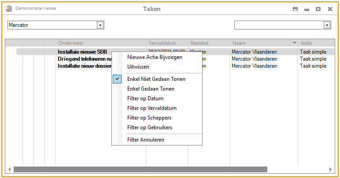Viewport: 340px width, 178px height.
Task: Sort by the Onderwerp column header
Action: point(70,43)
